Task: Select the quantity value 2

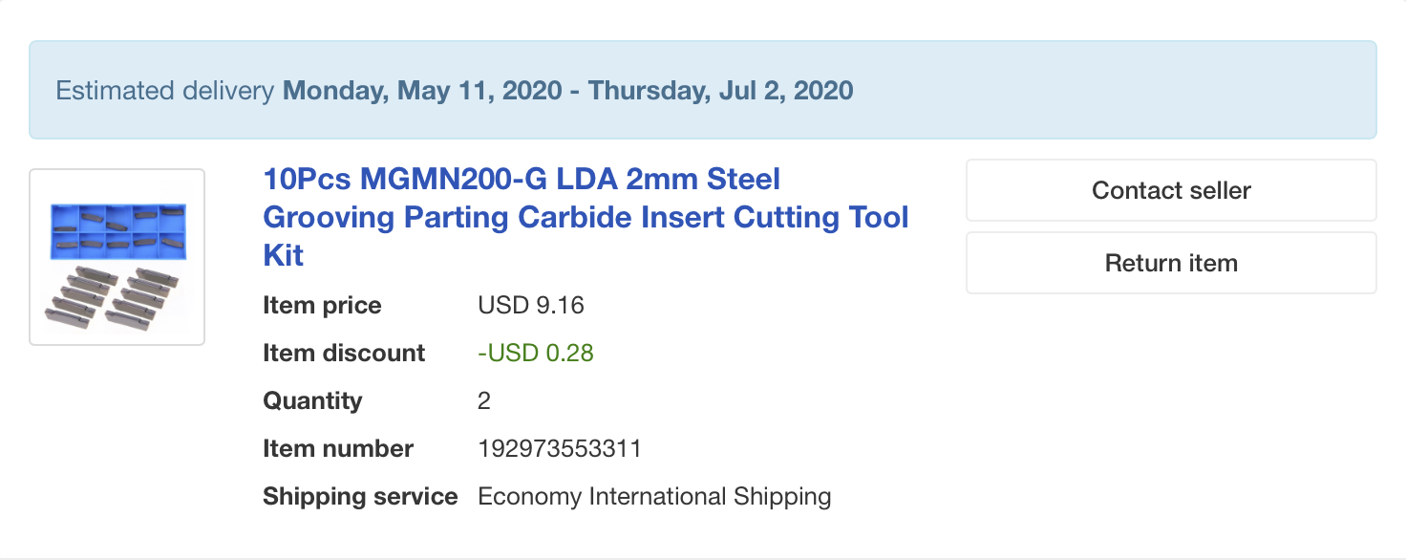Action: pos(484,401)
